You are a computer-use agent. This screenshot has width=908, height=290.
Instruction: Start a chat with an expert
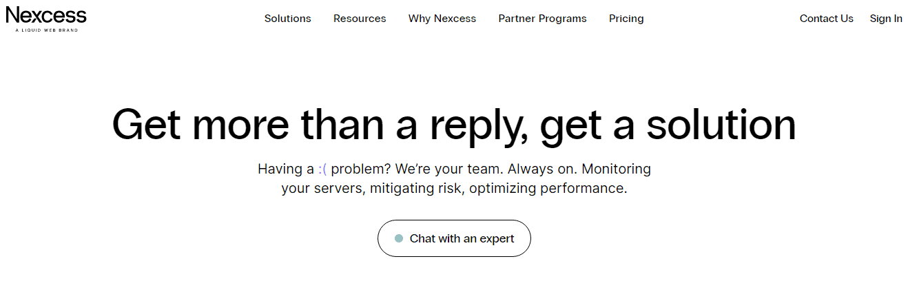click(454, 238)
